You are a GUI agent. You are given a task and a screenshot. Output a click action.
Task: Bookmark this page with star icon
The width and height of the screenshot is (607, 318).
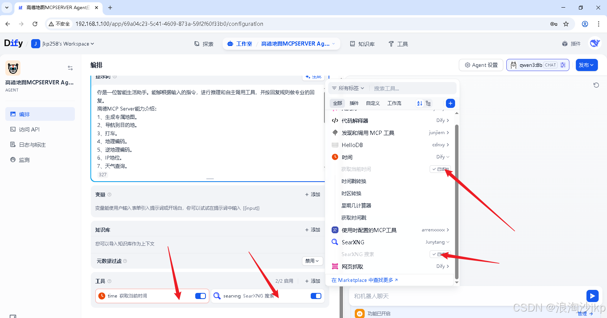[x=566, y=24]
